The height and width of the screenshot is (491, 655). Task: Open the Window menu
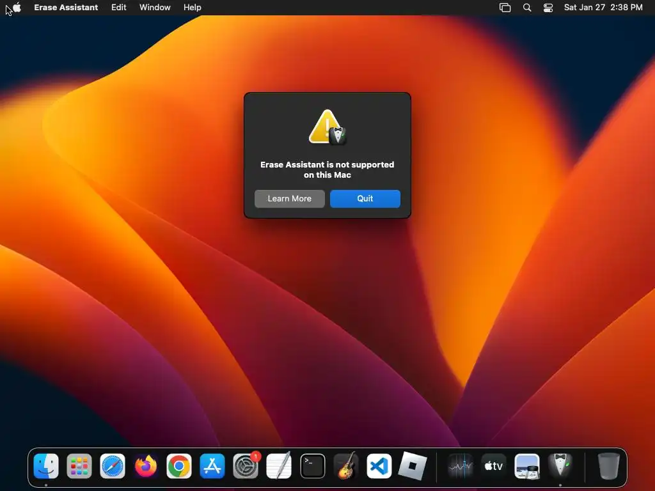point(155,8)
